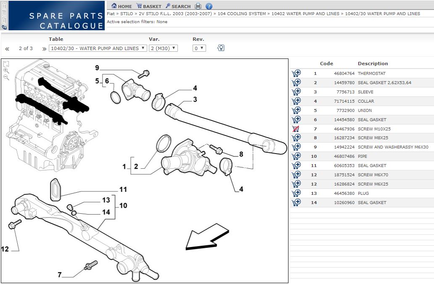Screen dimensions: 434x284
Task: Add SLEEVE 7756713 to basket
Action: point(296,92)
